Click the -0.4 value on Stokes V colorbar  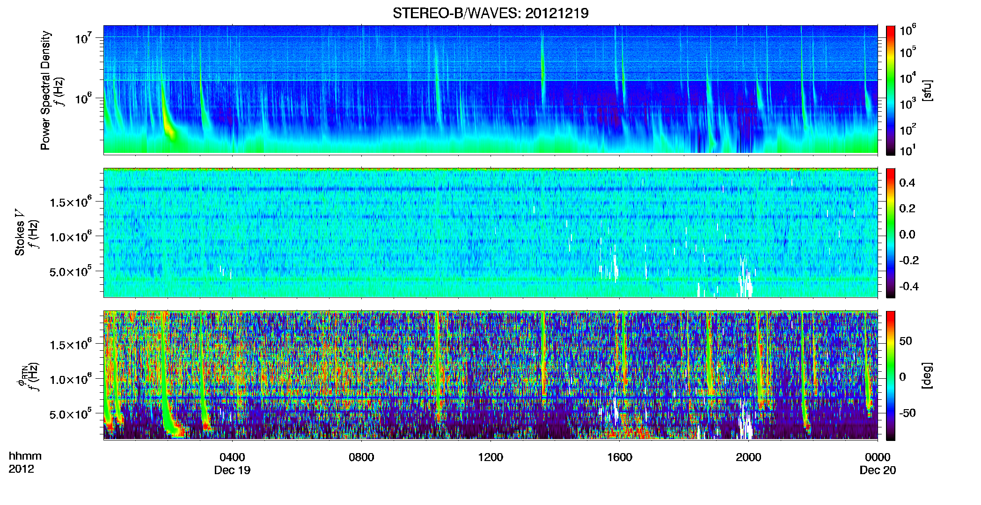[x=909, y=286]
